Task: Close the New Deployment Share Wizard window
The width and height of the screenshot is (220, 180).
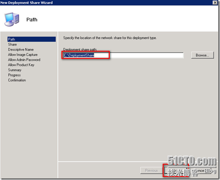Action: pos(215,2)
